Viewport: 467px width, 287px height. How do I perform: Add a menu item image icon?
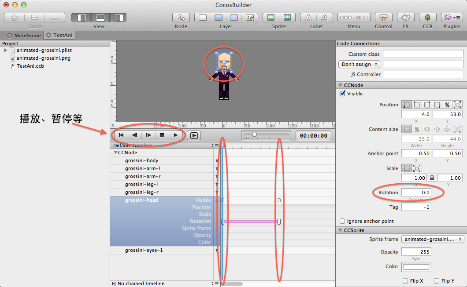click(x=362, y=18)
